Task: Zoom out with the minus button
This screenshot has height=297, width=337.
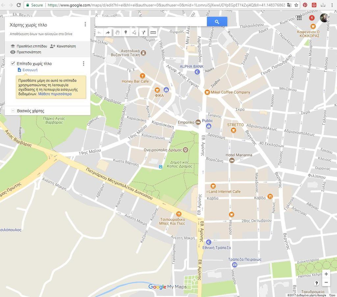Action: [x=326, y=282]
